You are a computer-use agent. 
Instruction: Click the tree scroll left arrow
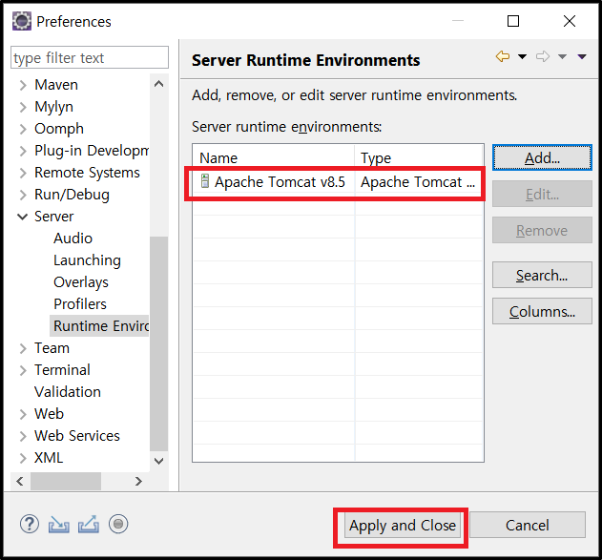point(20,481)
